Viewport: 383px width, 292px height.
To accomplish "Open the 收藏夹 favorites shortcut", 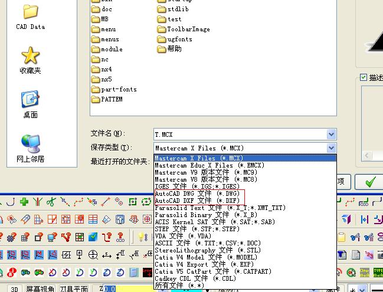I will tap(30, 61).
